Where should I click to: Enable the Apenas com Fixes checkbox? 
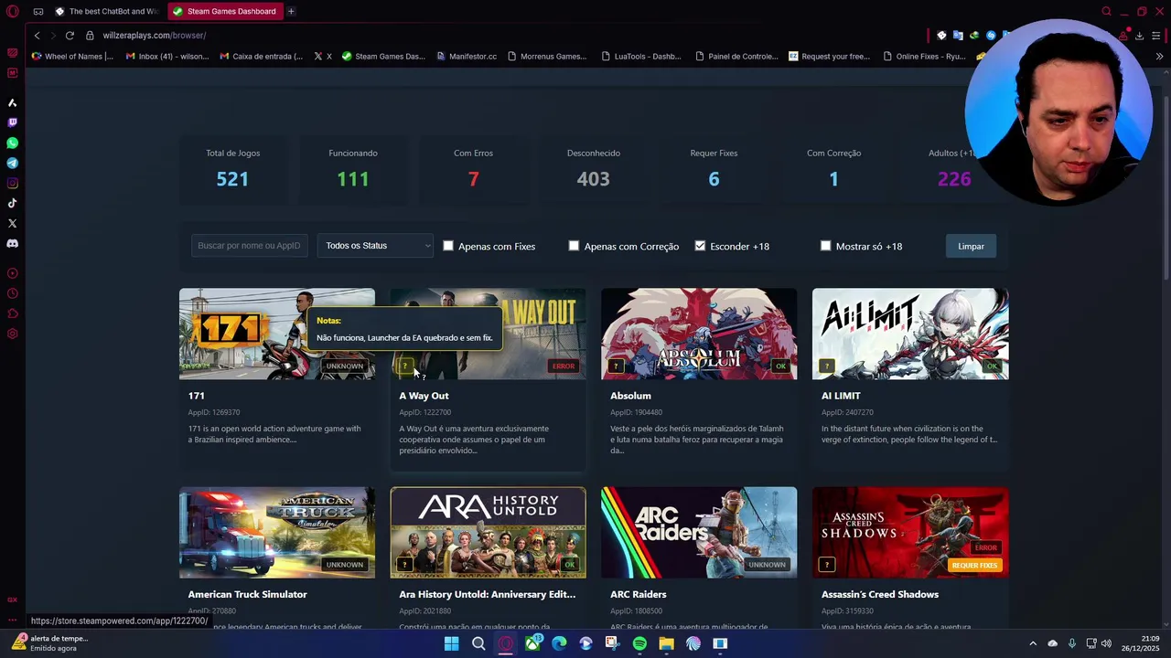pyautogui.click(x=448, y=246)
